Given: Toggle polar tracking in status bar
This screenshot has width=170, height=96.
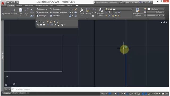Looking at the screenshot, I should [122, 94].
